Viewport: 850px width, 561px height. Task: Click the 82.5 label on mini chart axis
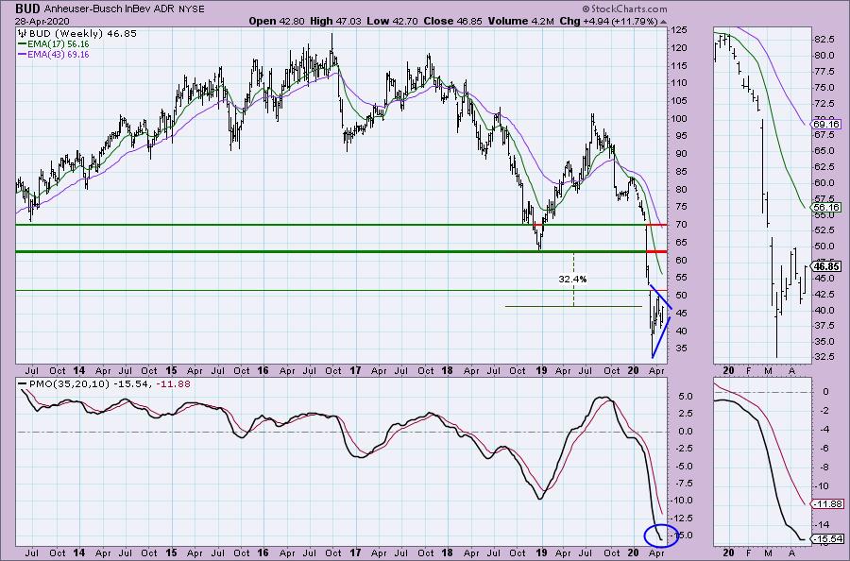[x=824, y=39]
